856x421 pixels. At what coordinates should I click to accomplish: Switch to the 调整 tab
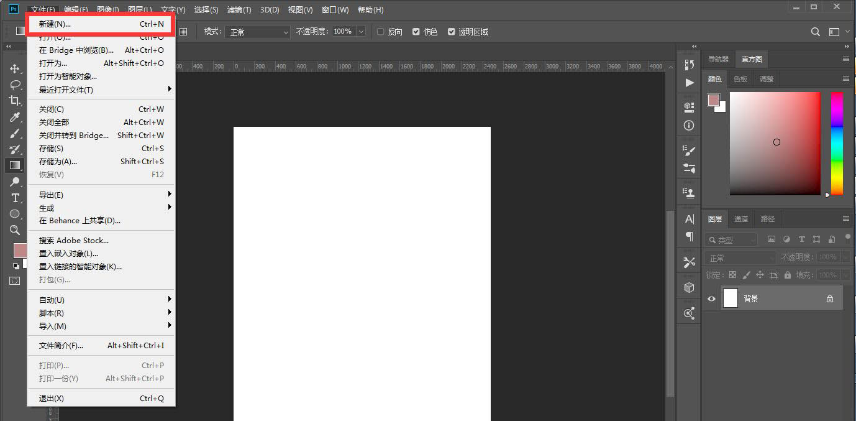(767, 79)
